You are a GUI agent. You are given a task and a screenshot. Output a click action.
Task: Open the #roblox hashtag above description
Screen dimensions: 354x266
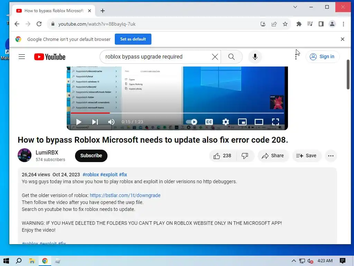tap(91, 175)
